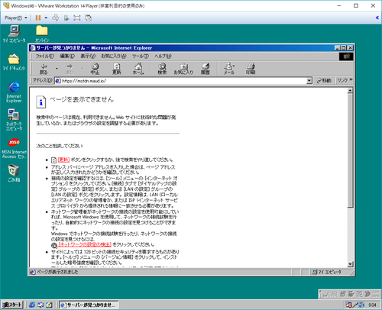
Task: Click the Mail (メール) toolbar button
Action: click(228, 69)
